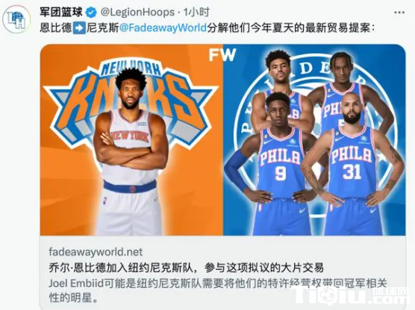Click the player in the NEW YORK jersey
415x310 pixels.
pyautogui.click(x=131, y=152)
